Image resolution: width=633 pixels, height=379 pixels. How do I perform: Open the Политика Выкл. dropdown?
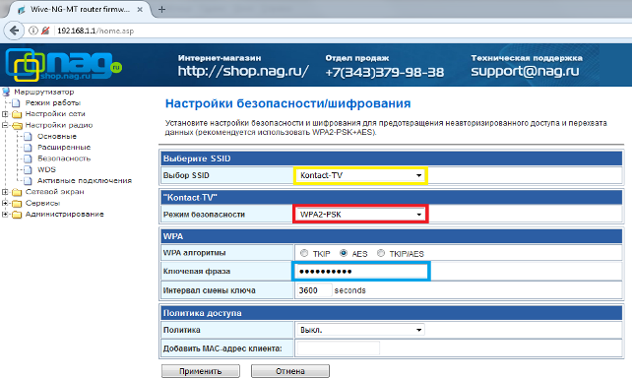click(x=360, y=330)
